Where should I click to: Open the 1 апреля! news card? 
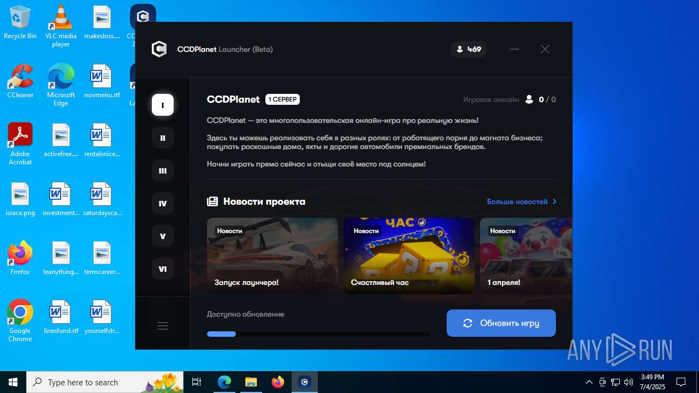[526, 256]
